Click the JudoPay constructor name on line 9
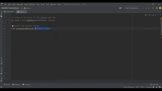This screenshot has width=162, height=91. pyautogui.click(x=30, y=20)
